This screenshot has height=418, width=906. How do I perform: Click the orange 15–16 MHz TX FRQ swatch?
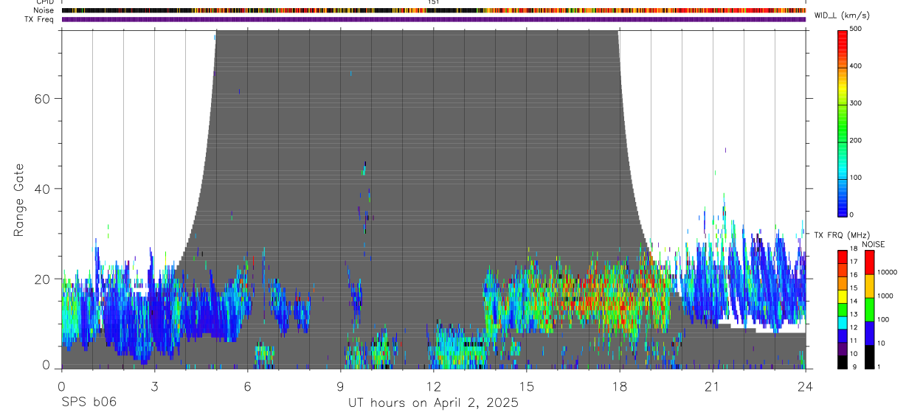coord(843,283)
